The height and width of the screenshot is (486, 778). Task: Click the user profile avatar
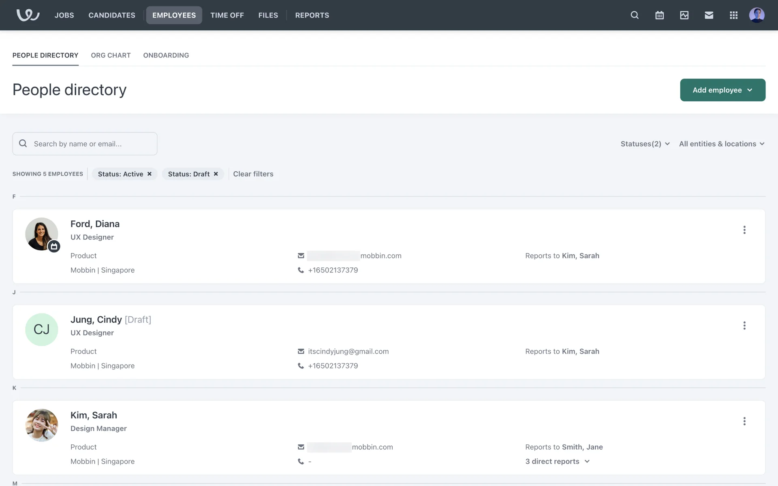[757, 15]
